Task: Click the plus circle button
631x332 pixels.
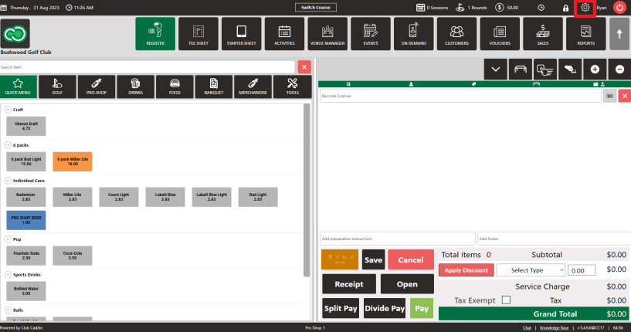Action: 595,69
